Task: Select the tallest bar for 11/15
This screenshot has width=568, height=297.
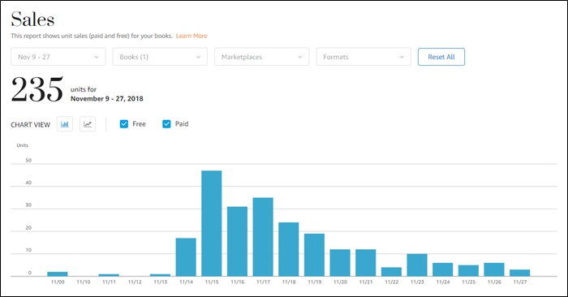Action: tap(212, 223)
